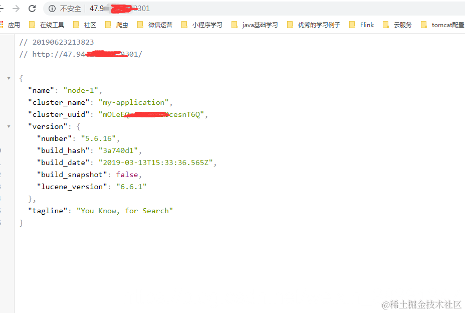Click the "lucene_version" key
465x313 pixels.
[x=72, y=187]
